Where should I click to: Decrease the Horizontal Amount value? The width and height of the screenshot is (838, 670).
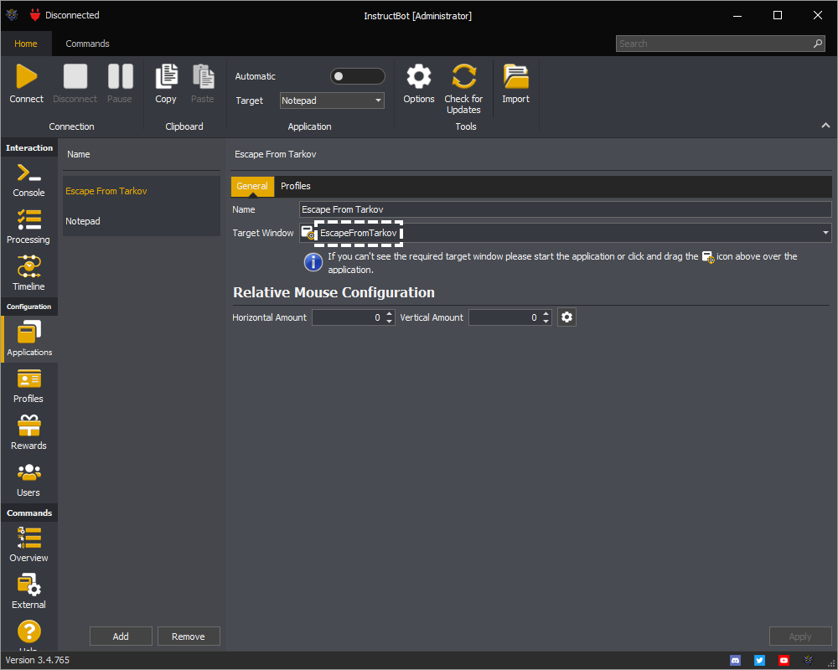(389, 321)
